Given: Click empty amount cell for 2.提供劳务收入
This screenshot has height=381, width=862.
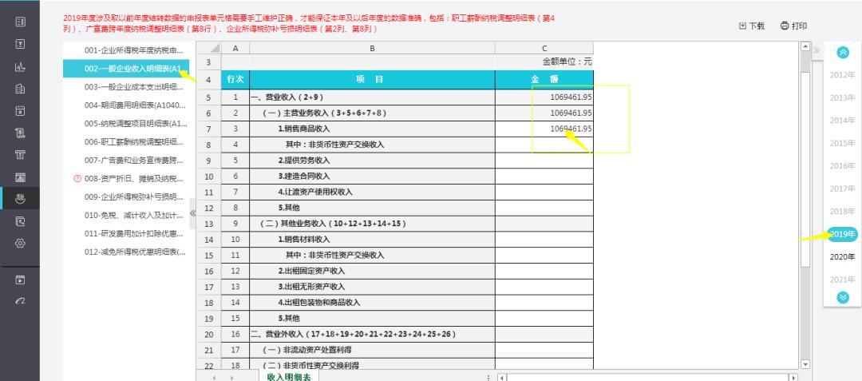Looking at the screenshot, I should pos(544,161).
